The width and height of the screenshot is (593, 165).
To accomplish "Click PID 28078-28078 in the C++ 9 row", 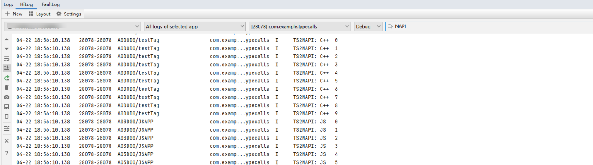I will (x=95, y=113).
